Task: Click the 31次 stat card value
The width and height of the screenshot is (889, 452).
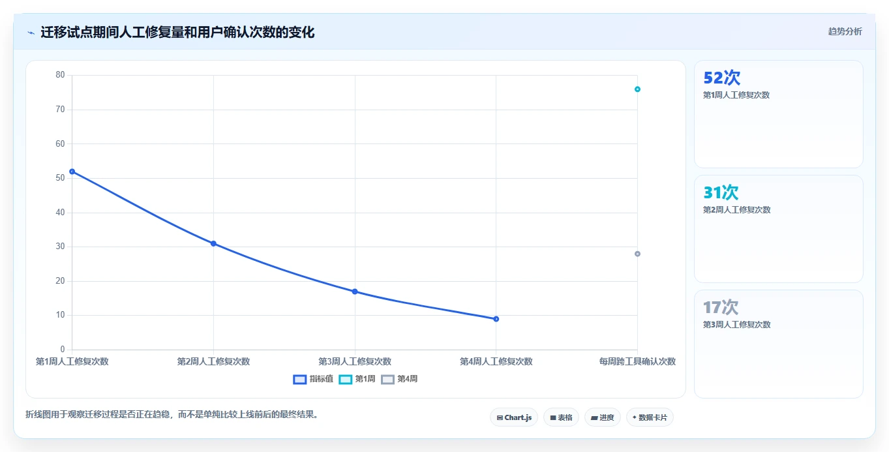Action: point(721,192)
